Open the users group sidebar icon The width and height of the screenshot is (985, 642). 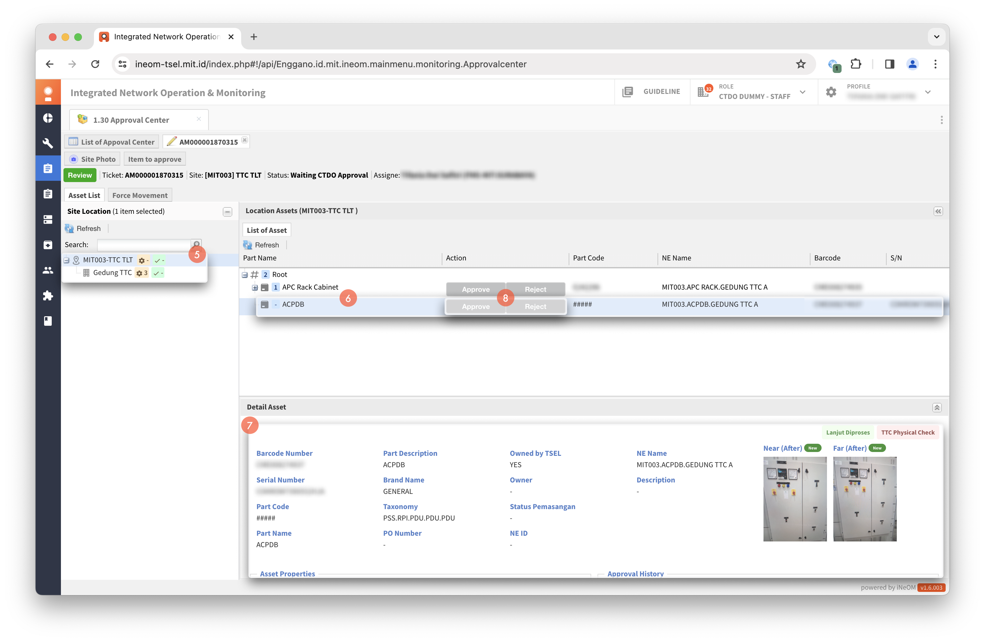click(48, 270)
